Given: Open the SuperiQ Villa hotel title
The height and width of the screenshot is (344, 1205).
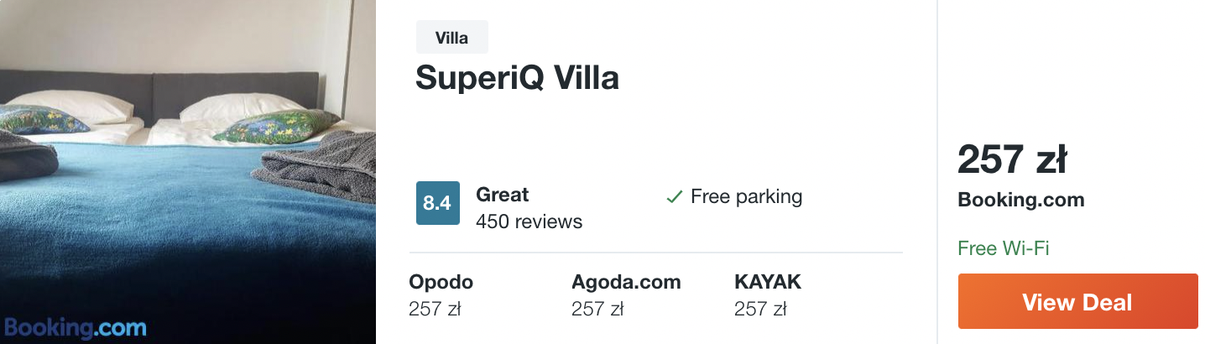Looking at the screenshot, I should click(517, 78).
